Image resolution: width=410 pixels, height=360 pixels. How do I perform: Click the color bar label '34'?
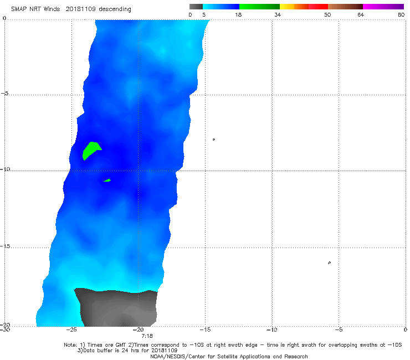(278, 14)
